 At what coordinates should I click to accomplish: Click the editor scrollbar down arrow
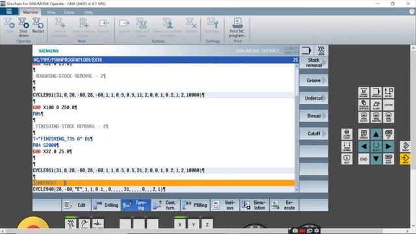[x=296, y=189]
